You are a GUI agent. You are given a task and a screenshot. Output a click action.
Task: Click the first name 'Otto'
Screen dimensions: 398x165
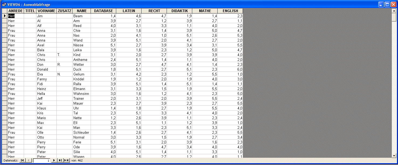click(46, 137)
